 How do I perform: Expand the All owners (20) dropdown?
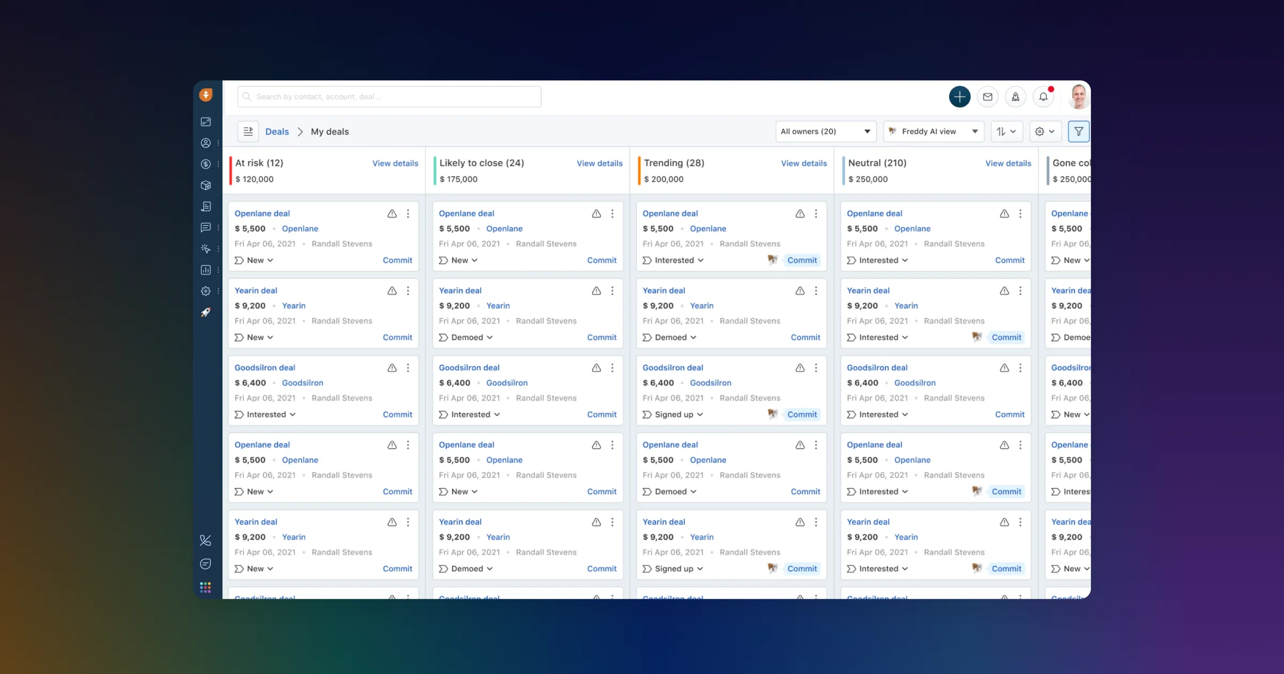click(825, 131)
